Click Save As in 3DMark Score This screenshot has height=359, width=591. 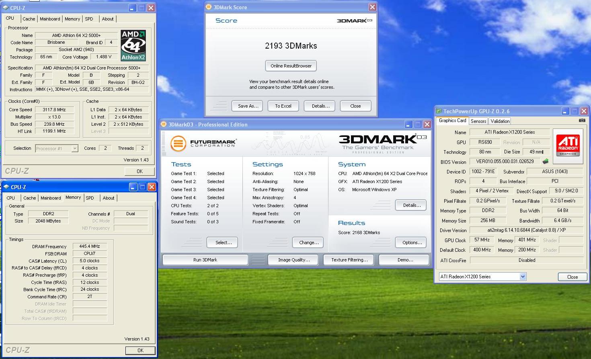pyautogui.click(x=248, y=106)
